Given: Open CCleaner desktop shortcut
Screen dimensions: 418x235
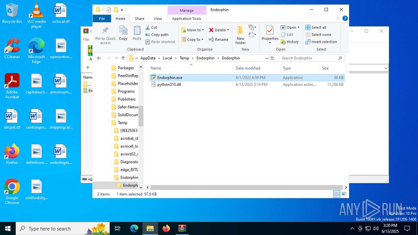Looking at the screenshot, I should 12,48.
